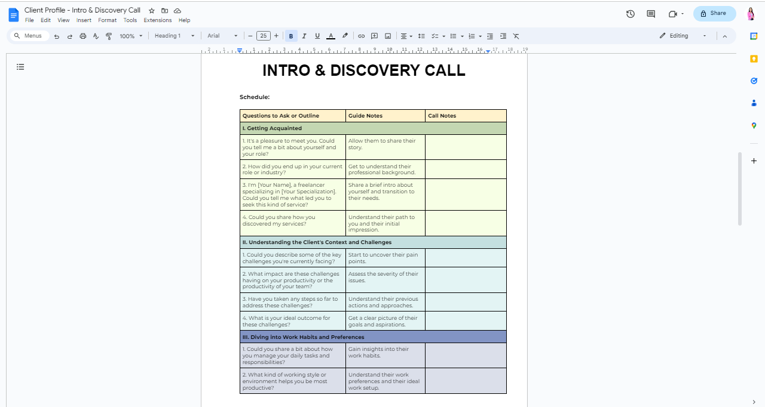Click font size field showing 25
Screen dimensions: 765x407
coord(263,36)
